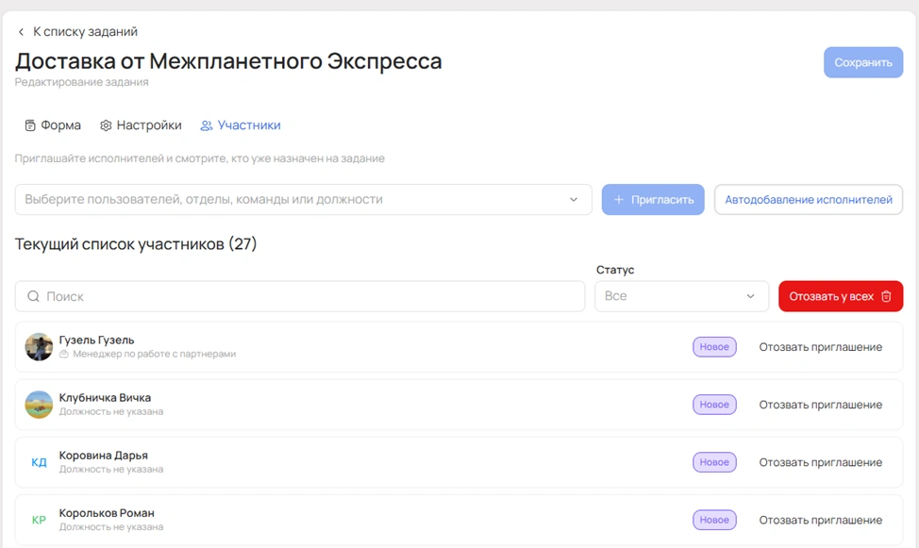Click the Сохранить button
Image resolution: width=919 pixels, height=548 pixels.
pos(863,62)
